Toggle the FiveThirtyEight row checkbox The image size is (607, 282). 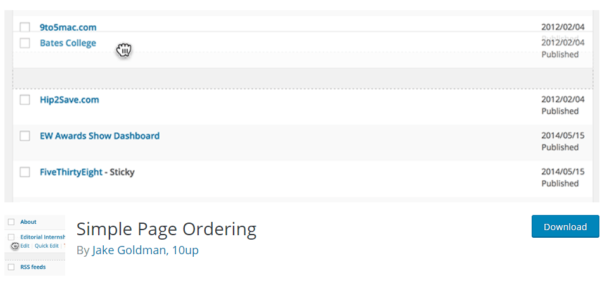click(x=25, y=172)
